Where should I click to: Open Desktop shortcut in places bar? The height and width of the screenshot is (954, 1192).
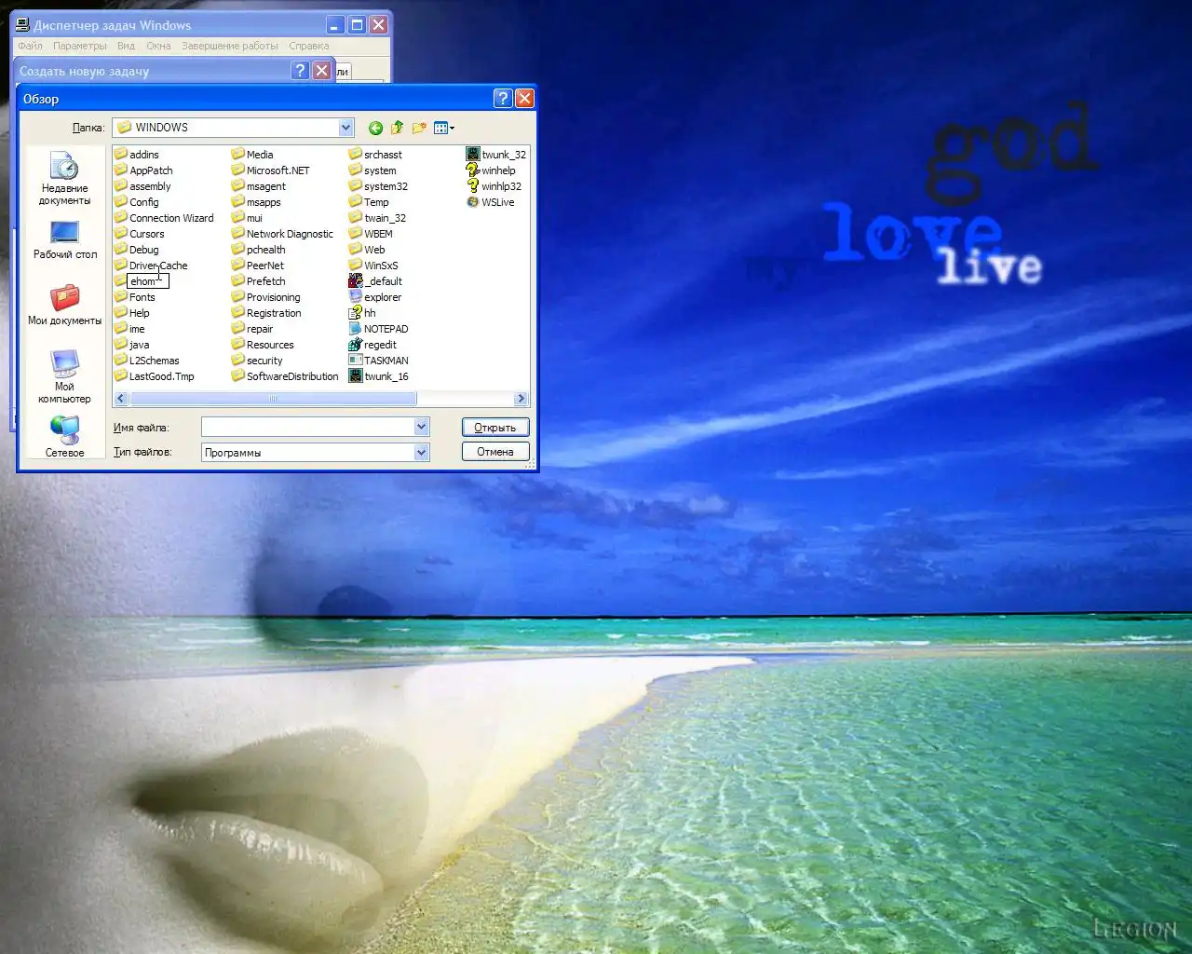[64, 239]
